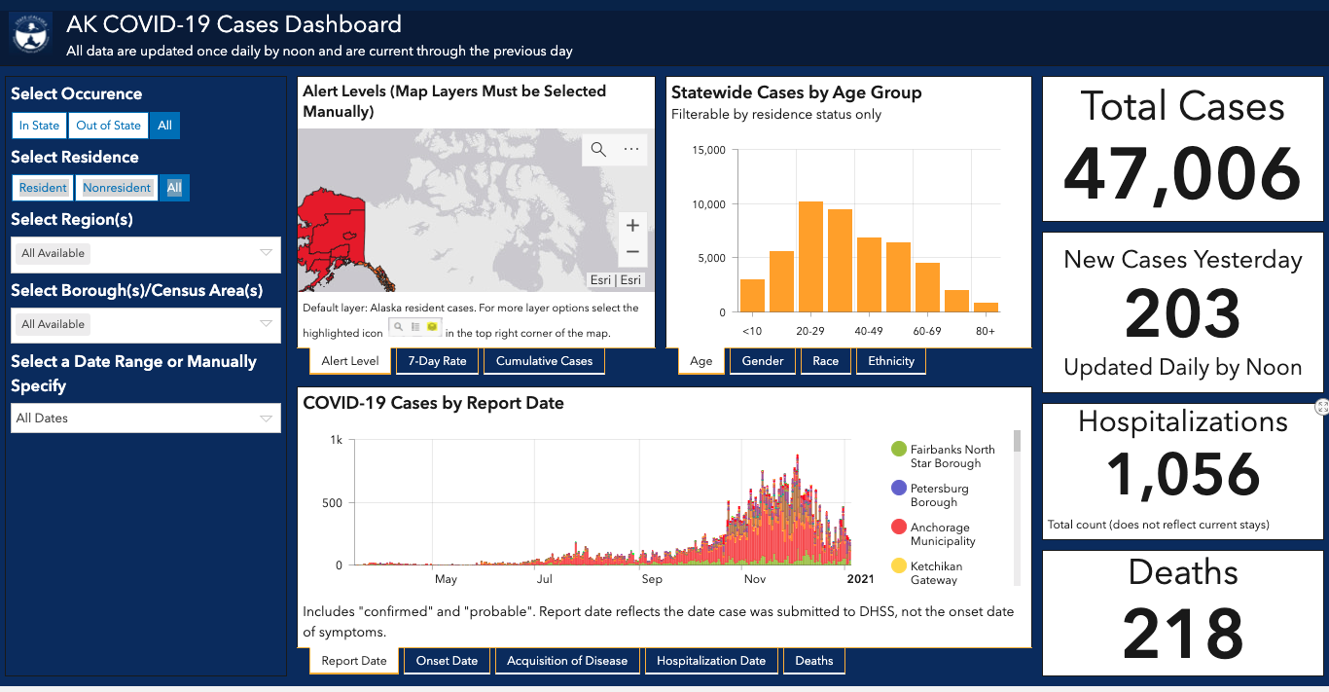Viewport: 1329px width, 692px height.
Task: Open the All Dates date range dropdown
Action: click(146, 419)
